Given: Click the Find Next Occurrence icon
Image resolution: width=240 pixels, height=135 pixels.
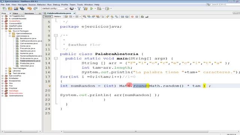Looking at the screenshot, I should coord(93,16).
